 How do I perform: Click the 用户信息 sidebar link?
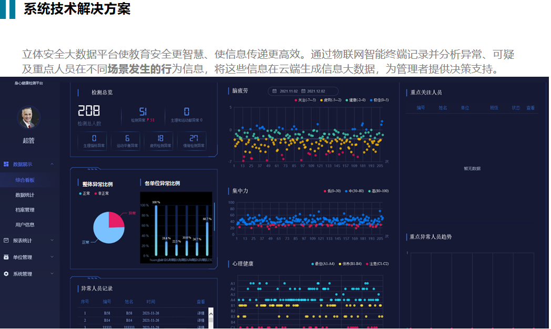click(25, 225)
